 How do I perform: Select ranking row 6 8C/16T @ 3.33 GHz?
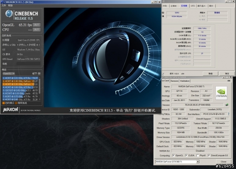coord(20,94)
